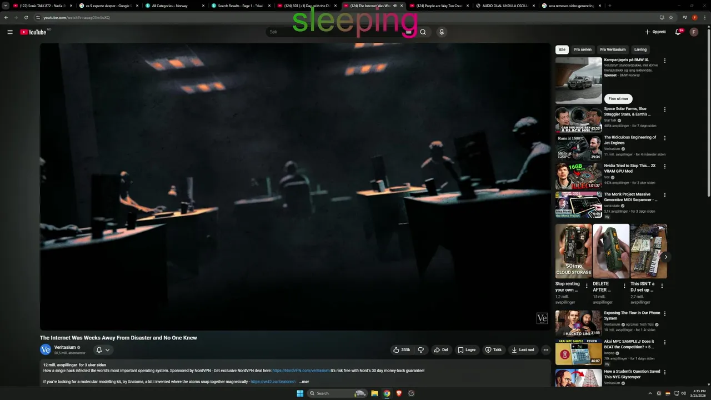The width and height of the screenshot is (711, 400).
Task: Open ve42.co/Snatoms link
Action: (273, 382)
